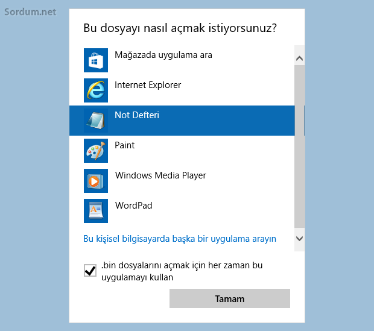Select "Not Defteri" label in list
The width and height of the screenshot is (374, 331).
[x=137, y=115]
